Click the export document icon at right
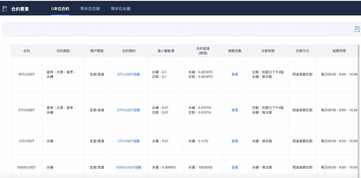The image size is (361, 178). point(357,29)
